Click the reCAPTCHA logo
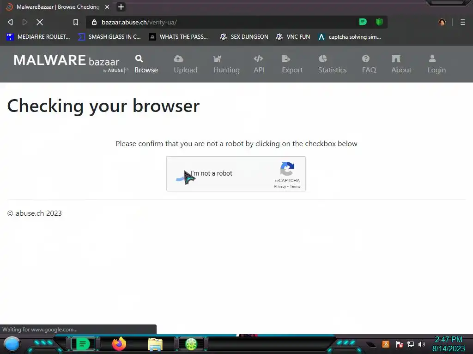Image resolution: width=473 pixels, height=354 pixels. 287,169
